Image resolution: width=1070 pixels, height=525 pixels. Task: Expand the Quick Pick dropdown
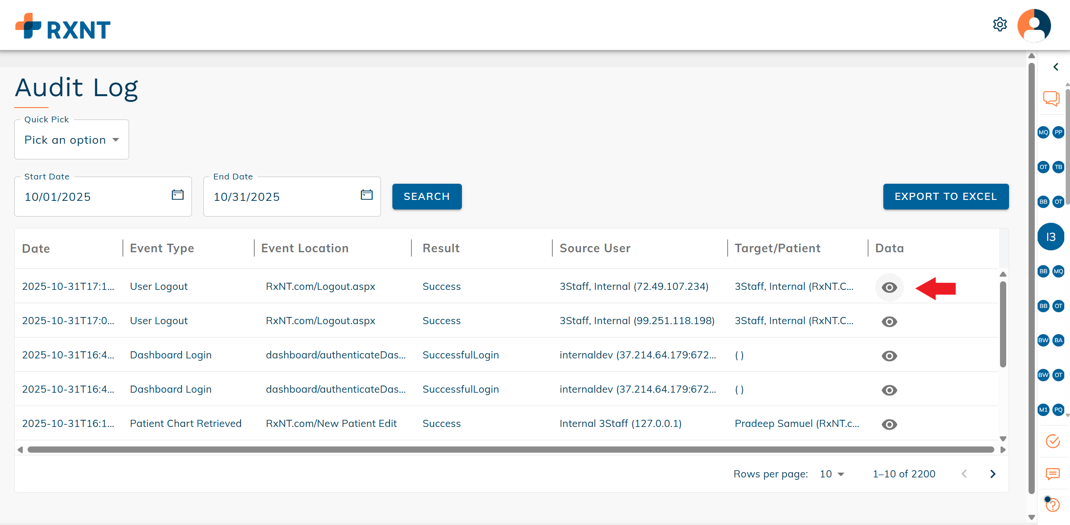point(71,140)
